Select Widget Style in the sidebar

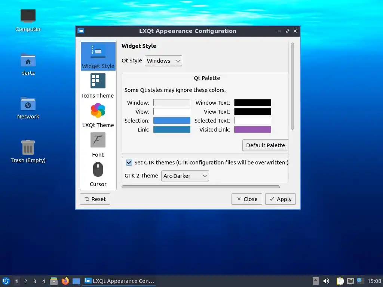pyautogui.click(x=98, y=56)
